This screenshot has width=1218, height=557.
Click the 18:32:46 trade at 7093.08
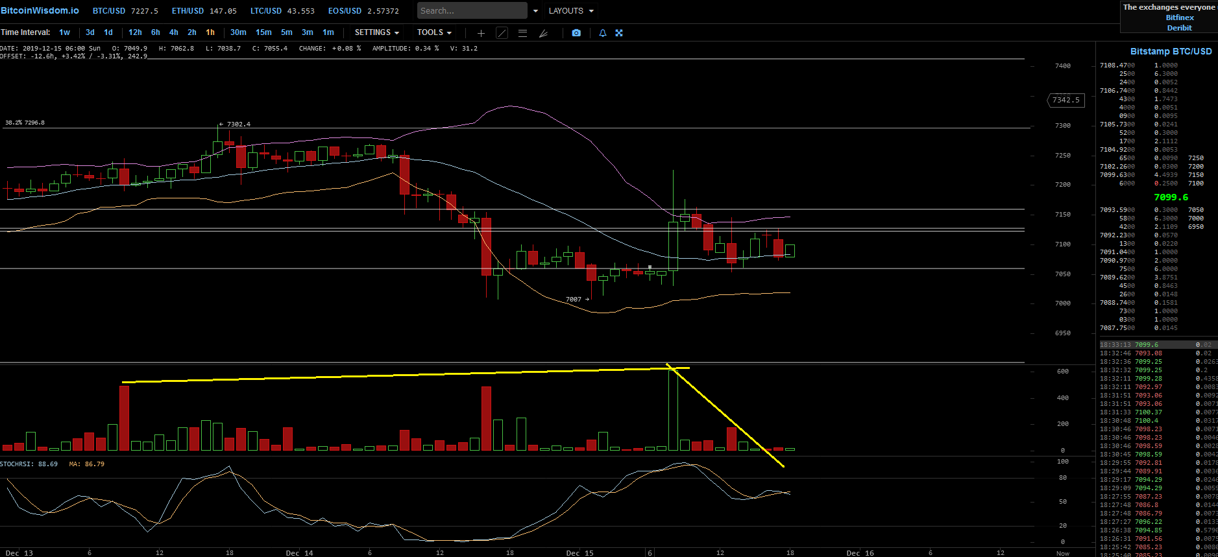[x=1158, y=353]
